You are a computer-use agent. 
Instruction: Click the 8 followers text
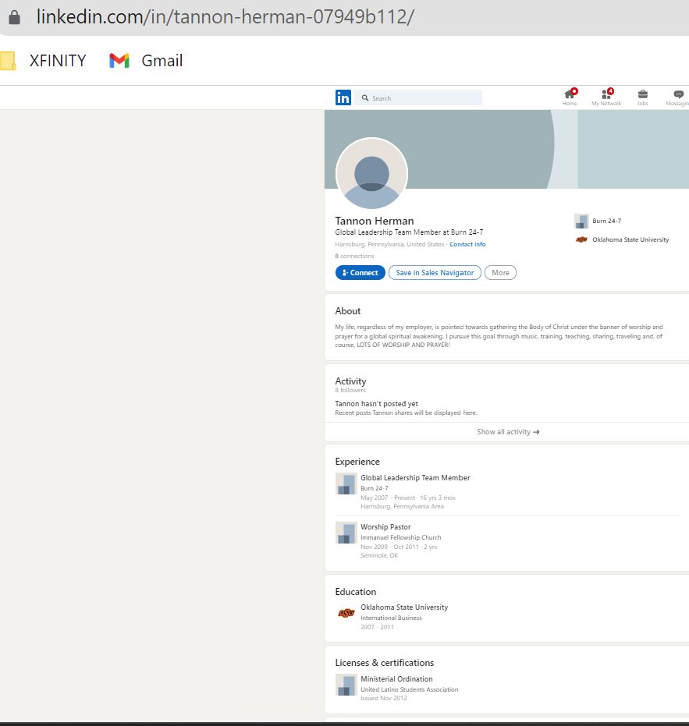(x=350, y=391)
